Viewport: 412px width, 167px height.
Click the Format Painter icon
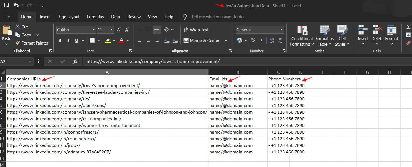coord(18,43)
